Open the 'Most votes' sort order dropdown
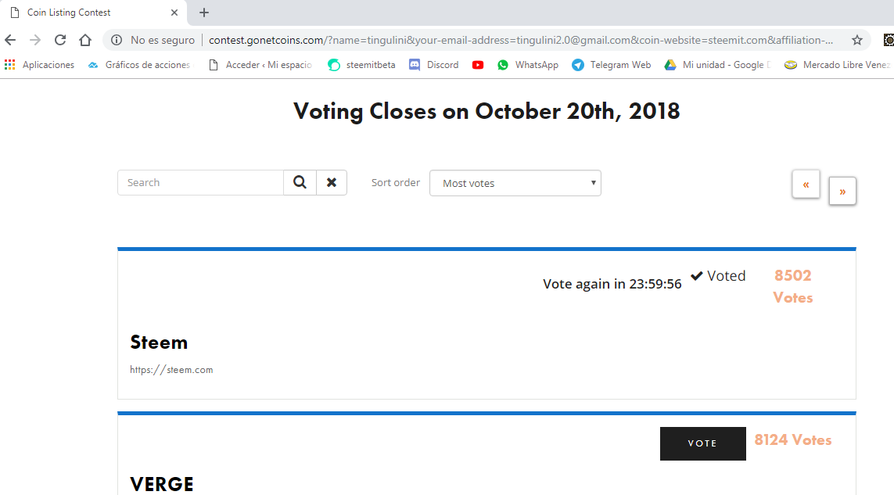 [515, 183]
